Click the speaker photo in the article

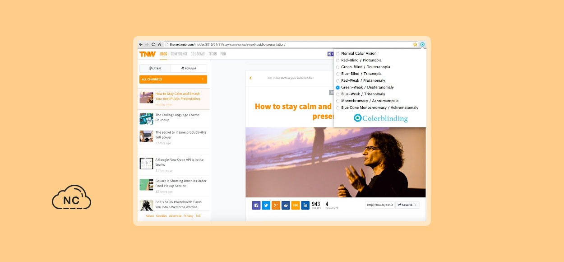[336, 162]
